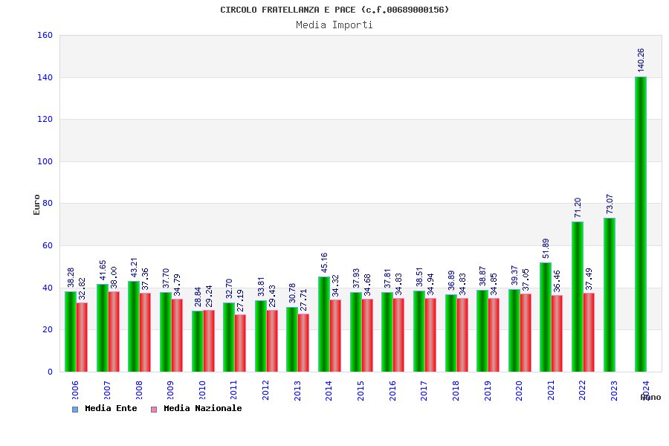Select the 2022 green bar of 71.20
The height and width of the screenshot is (446, 669).
(x=578, y=297)
